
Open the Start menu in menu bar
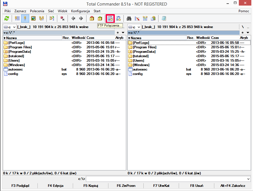(x=97, y=11)
